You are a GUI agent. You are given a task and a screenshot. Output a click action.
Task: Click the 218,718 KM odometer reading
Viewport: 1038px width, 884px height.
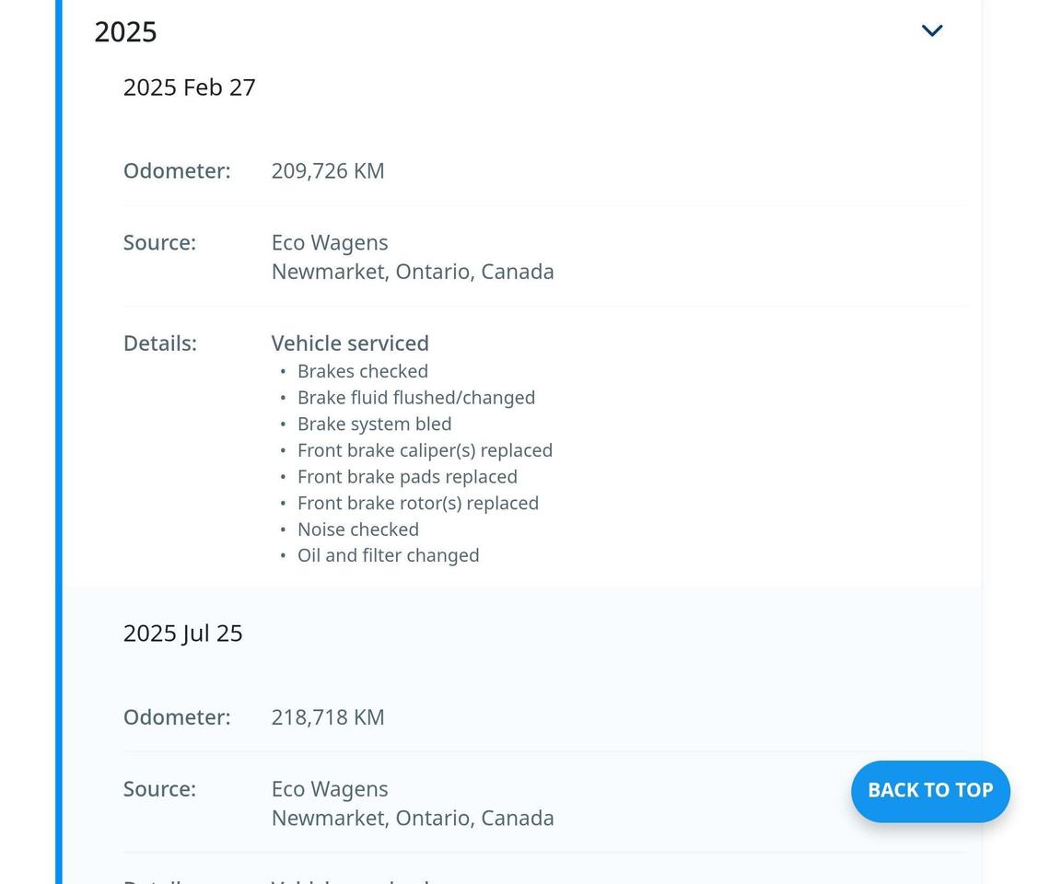(x=328, y=717)
